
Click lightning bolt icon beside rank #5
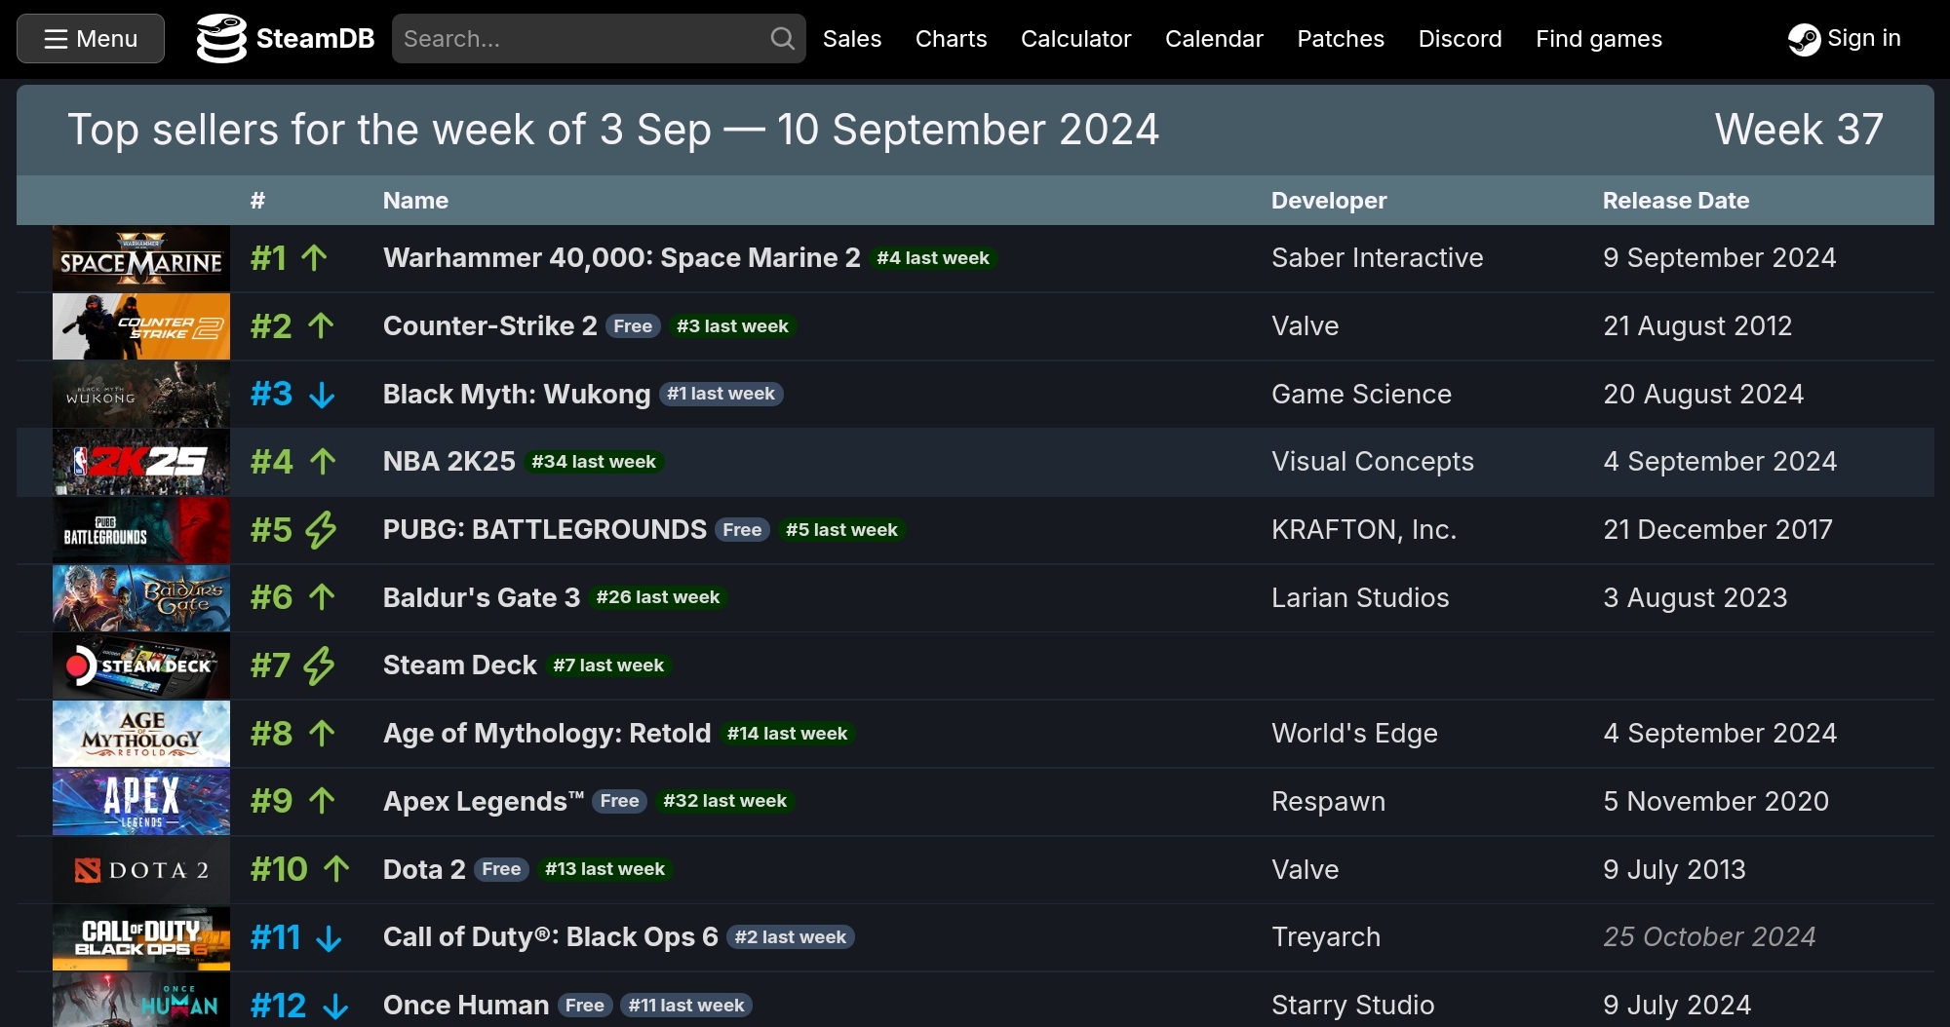pos(321,530)
